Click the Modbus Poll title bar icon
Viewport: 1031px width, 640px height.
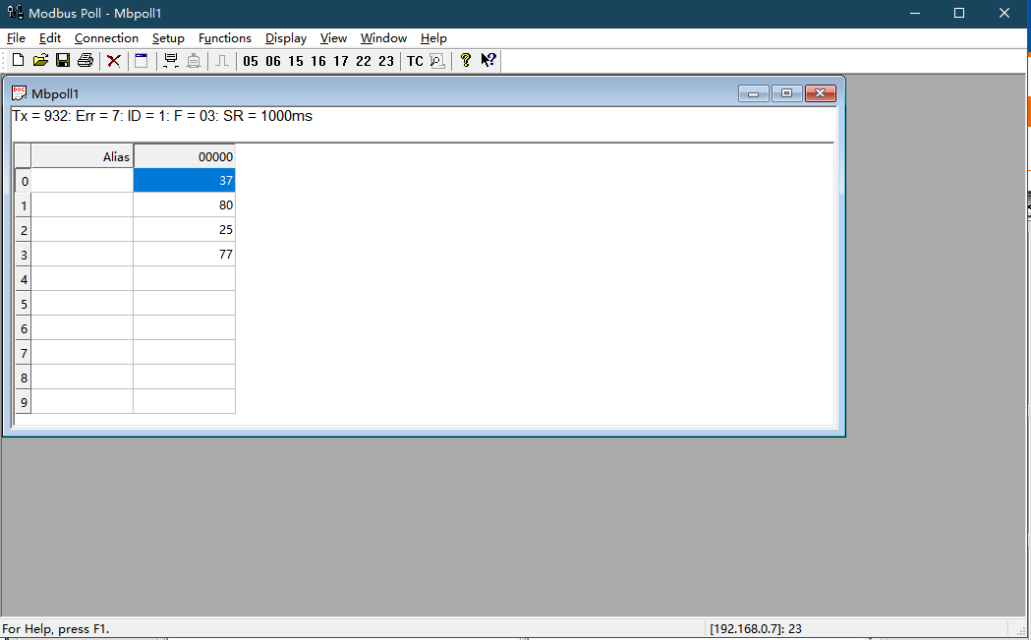pos(15,13)
